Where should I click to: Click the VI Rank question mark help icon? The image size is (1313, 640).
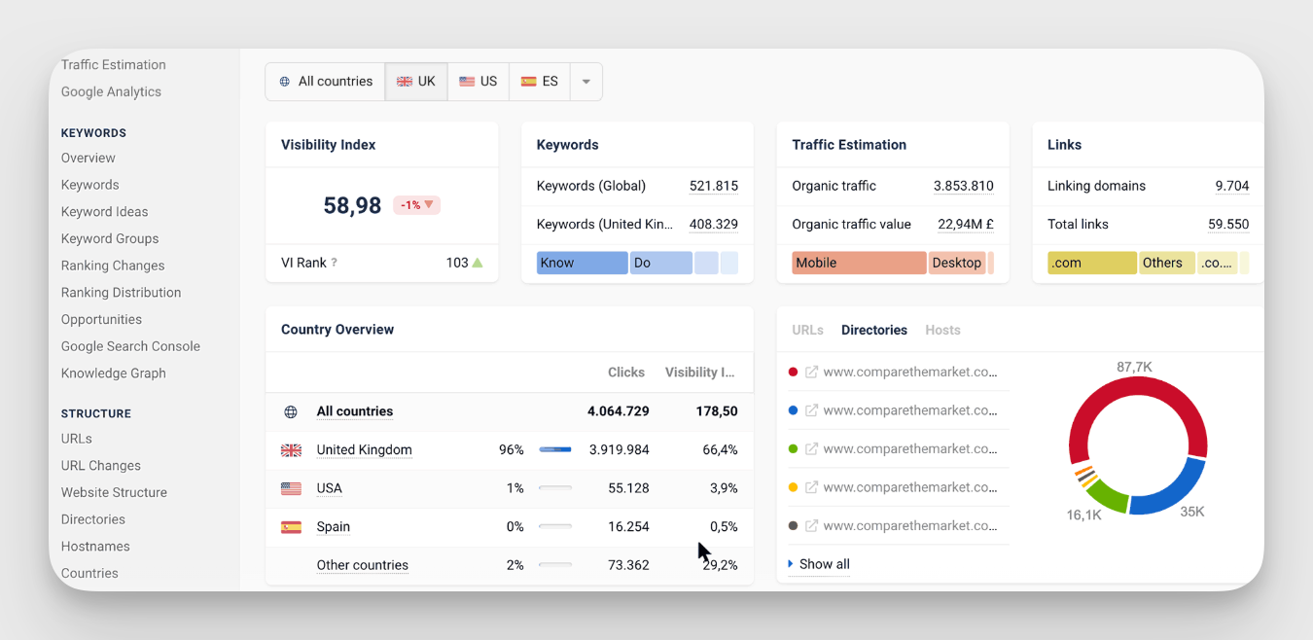coord(335,263)
